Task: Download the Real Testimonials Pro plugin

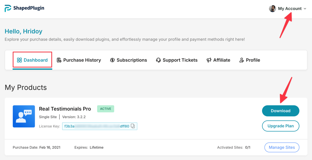Action: pyautogui.click(x=281, y=111)
